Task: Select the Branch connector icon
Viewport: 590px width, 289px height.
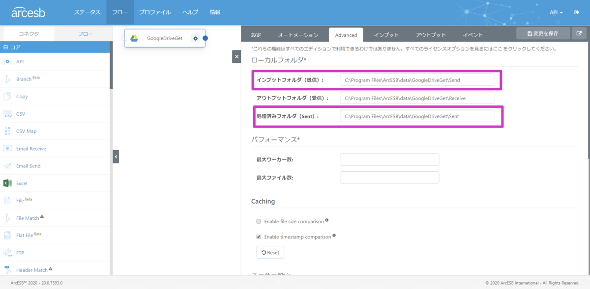Action: pos(7,79)
